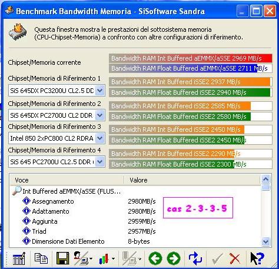The image size is (279, 269).
Task: Click the orange Int Buffered 2937 MB/s bar
Action: 191,82
